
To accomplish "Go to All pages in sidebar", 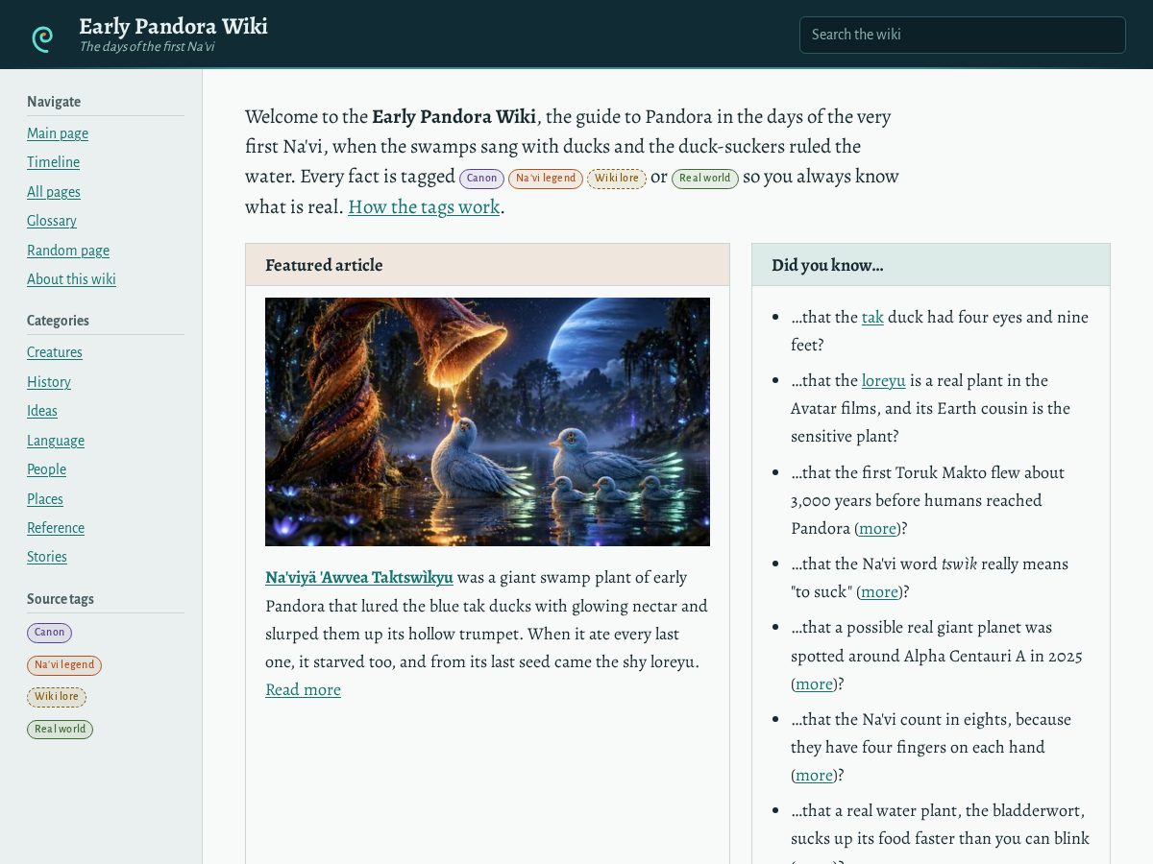I will (54, 192).
